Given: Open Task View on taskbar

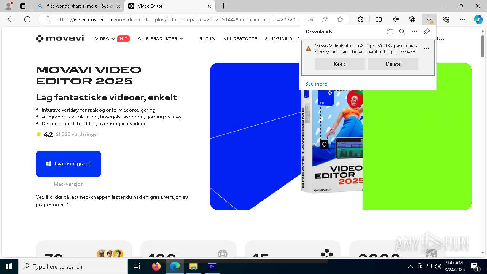Looking at the screenshot, I should (137, 266).
